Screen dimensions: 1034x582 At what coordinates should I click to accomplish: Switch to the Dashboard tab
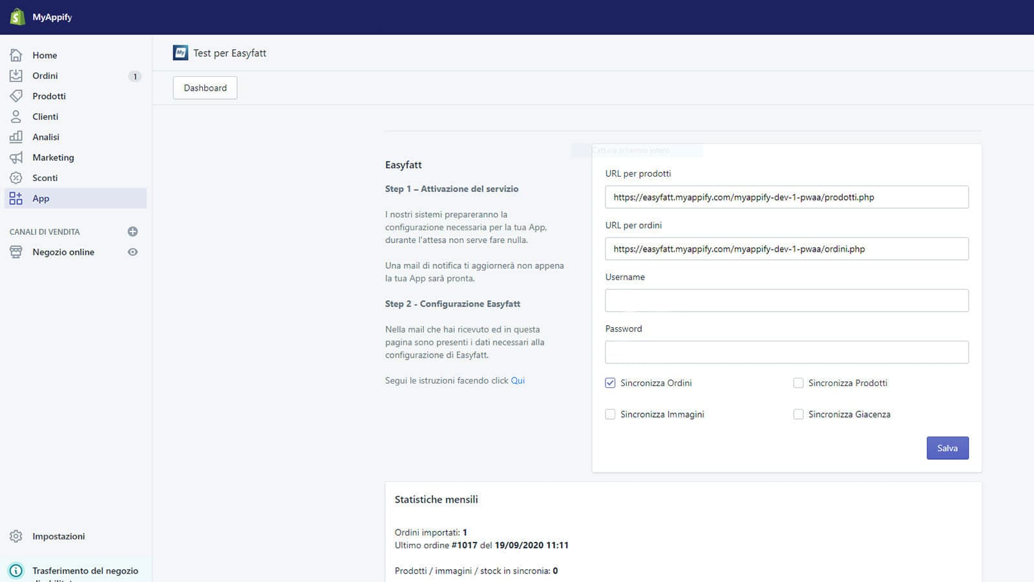point(205,87)
